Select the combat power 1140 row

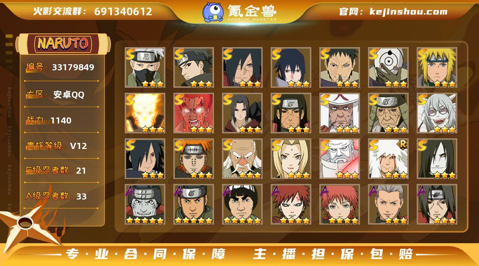(x=62, y=120)
